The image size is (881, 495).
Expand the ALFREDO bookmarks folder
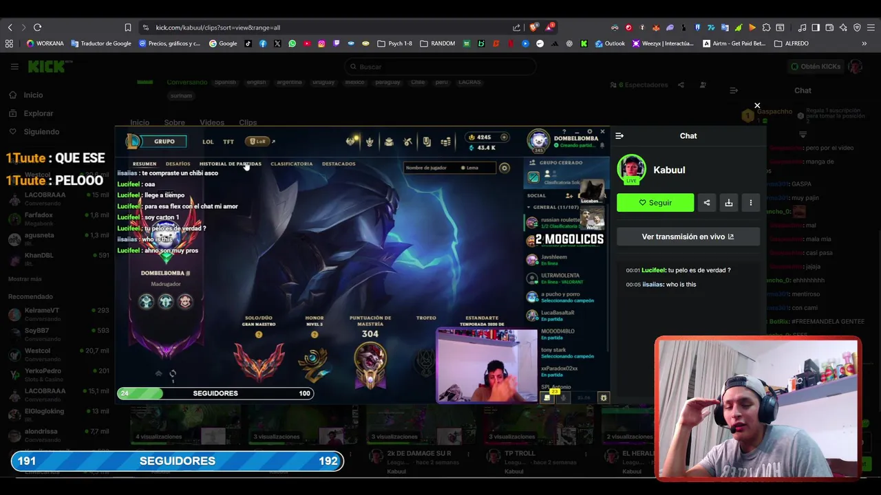(792, 43)
